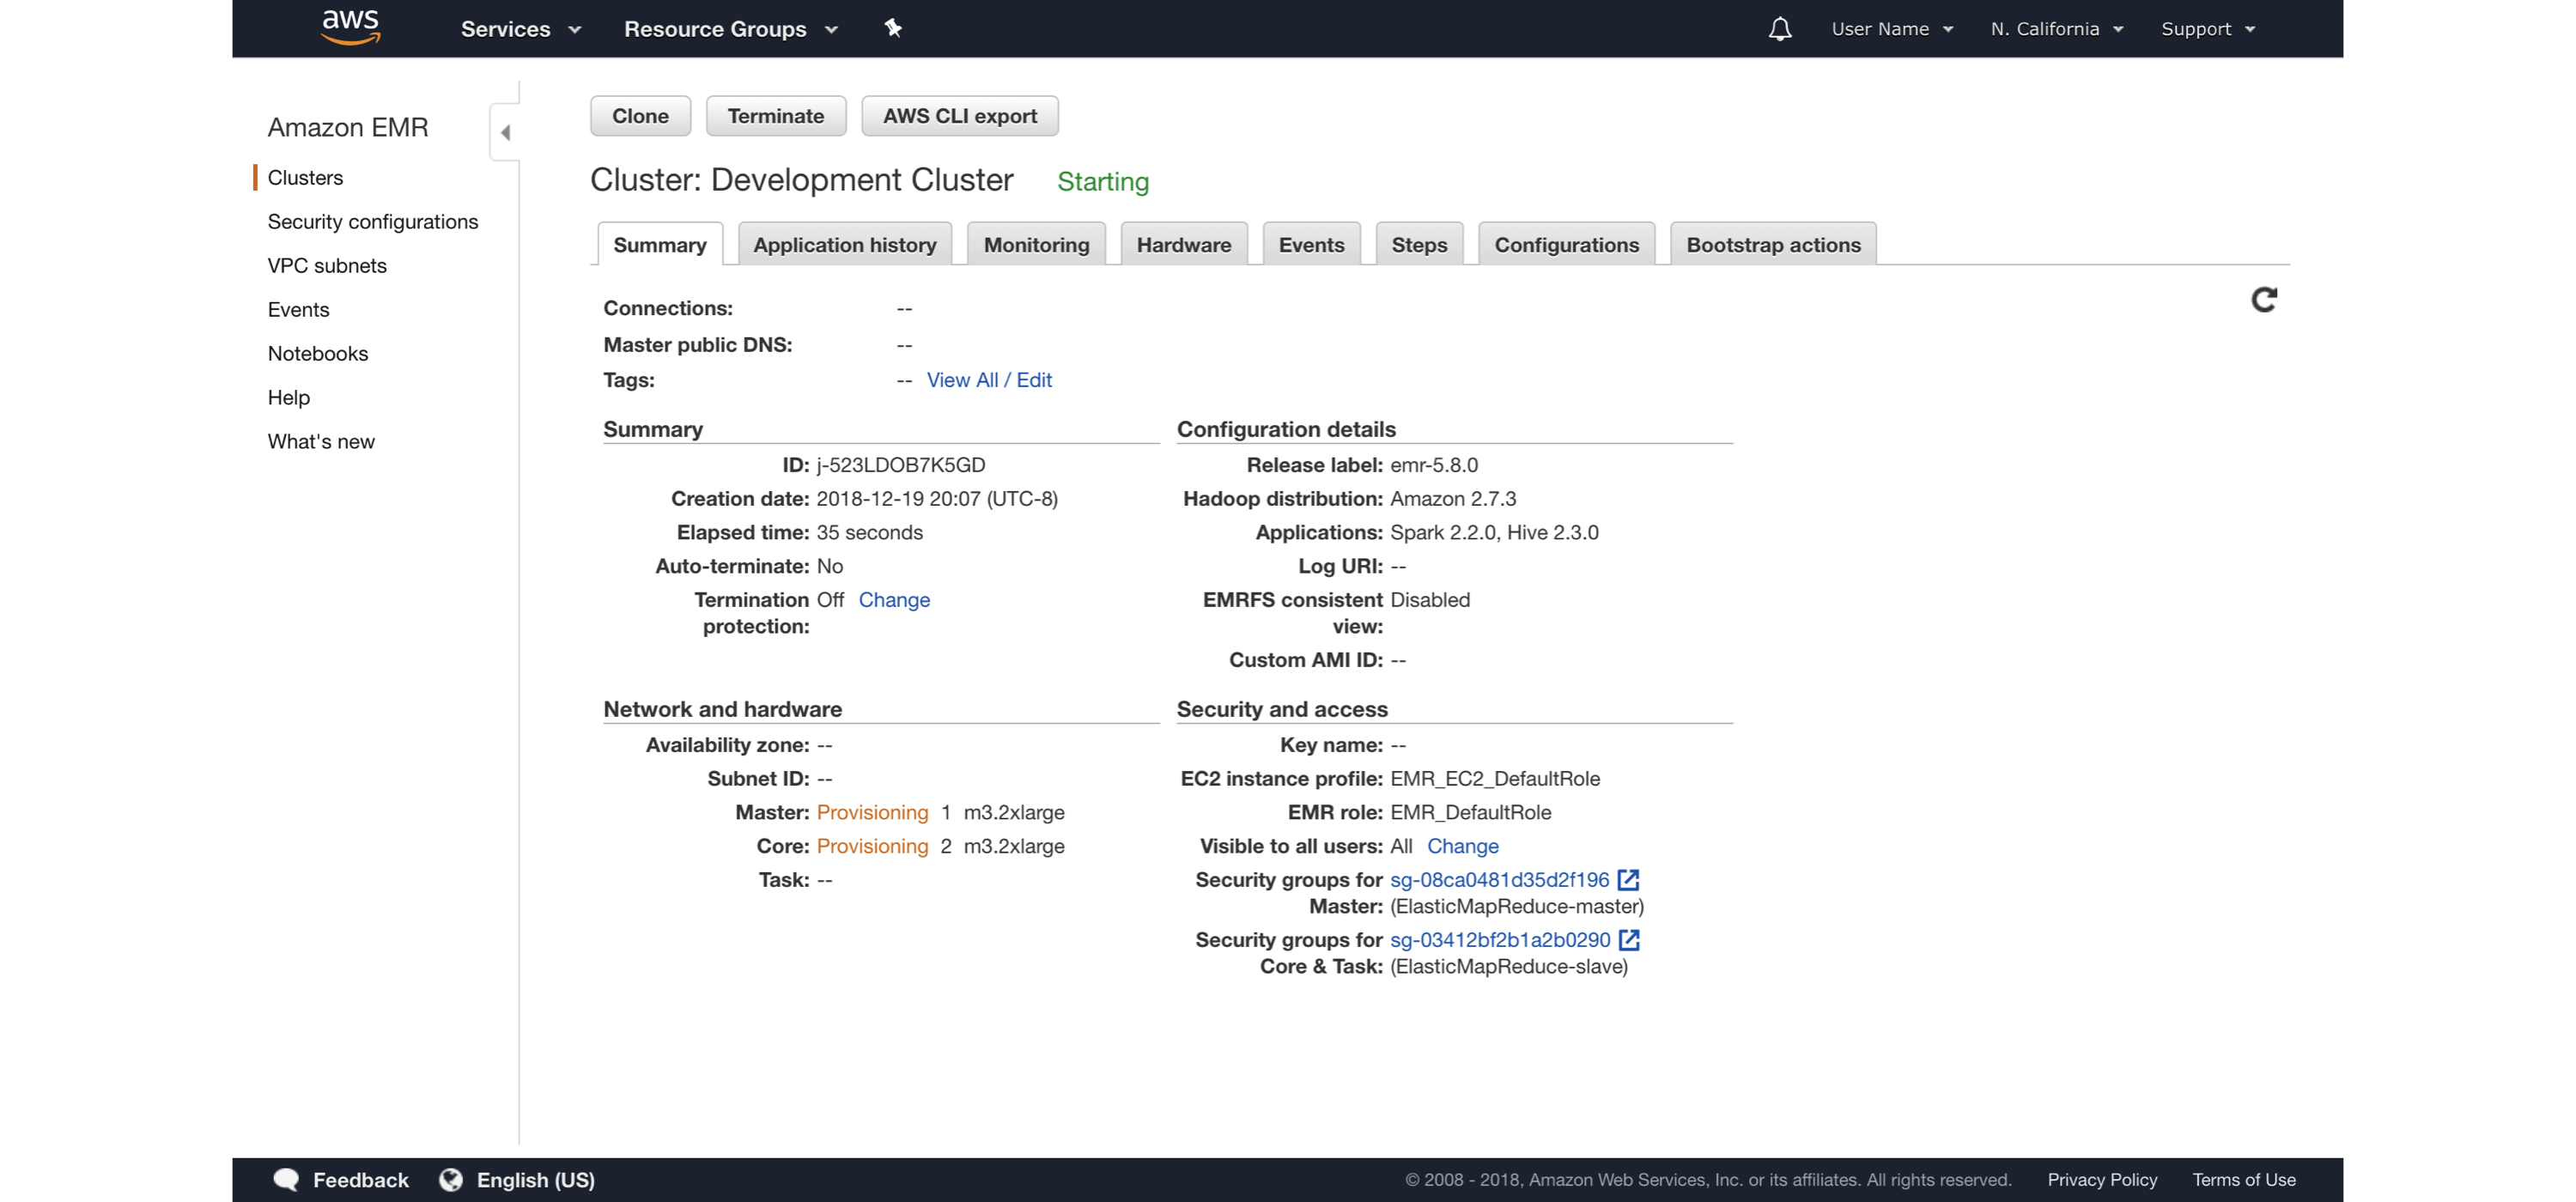Open the User Name account menu
Image resolution: width=2576 pixels, height=1202 pixels.
1892,29
